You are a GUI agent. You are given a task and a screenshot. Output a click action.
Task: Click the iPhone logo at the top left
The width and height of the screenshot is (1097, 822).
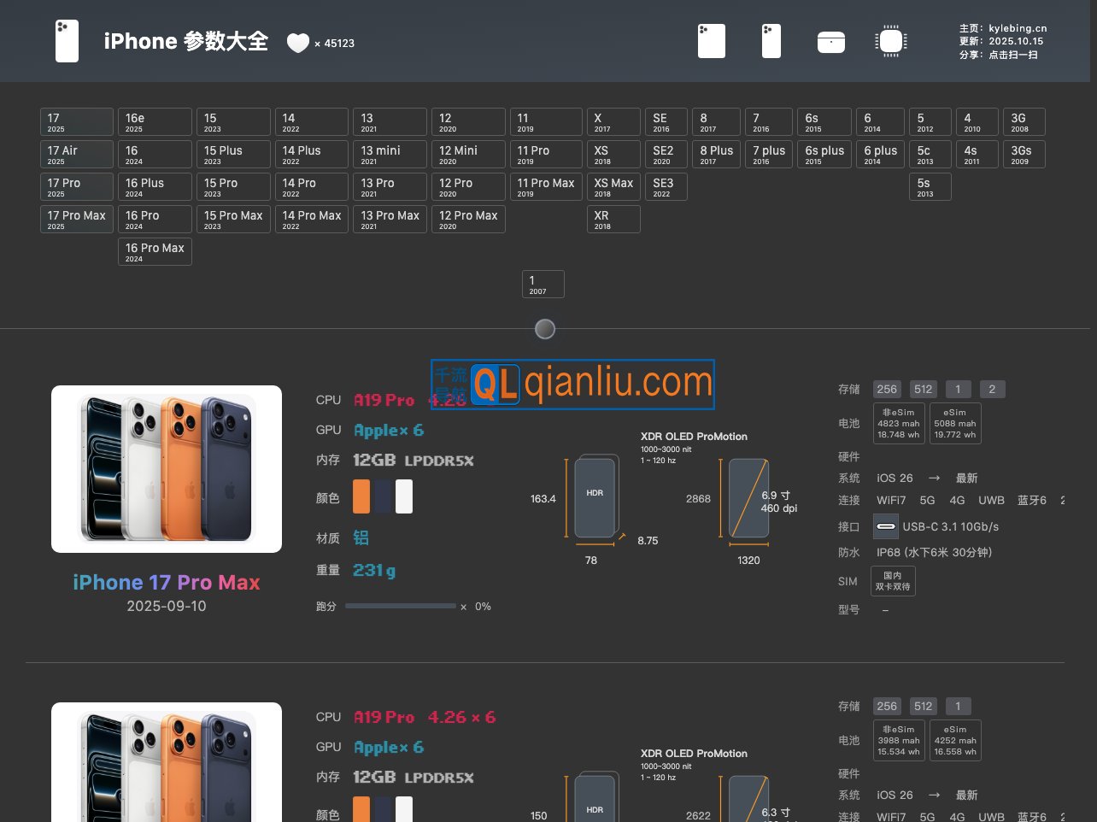coord(67,41)
